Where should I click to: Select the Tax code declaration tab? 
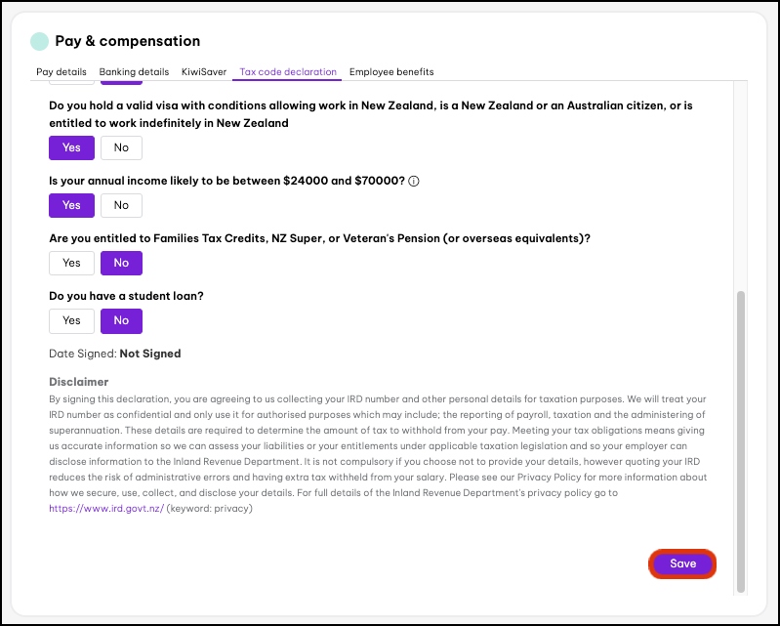[x=288, y=71]
